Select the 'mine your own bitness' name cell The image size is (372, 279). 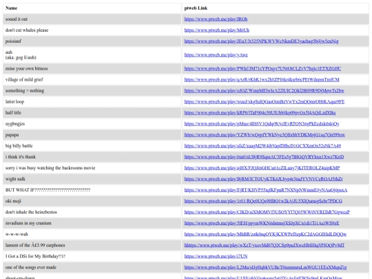[x=92, y=69]
